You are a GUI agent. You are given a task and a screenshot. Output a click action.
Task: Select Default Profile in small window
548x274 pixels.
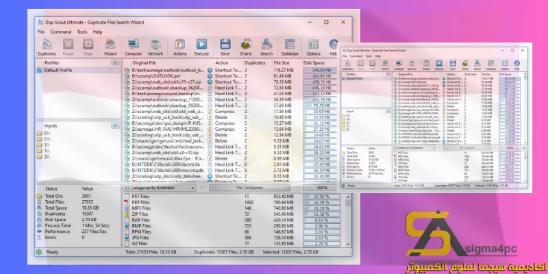point(366,79)
